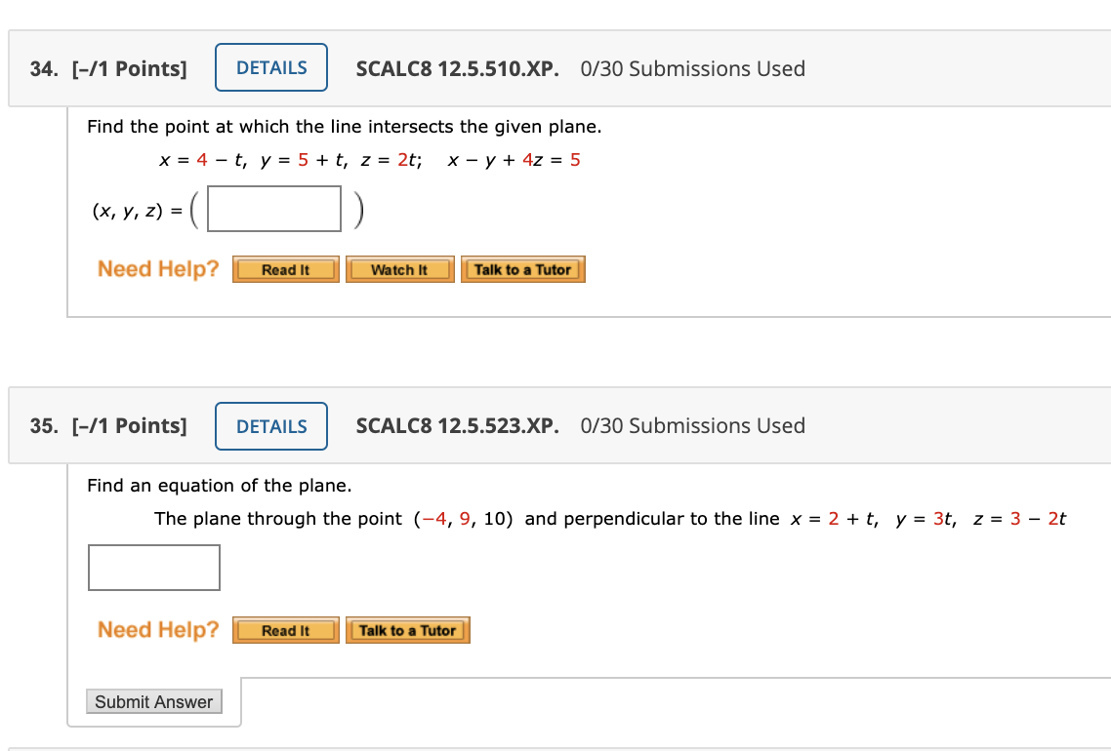
Task: Click Talk to a Tutor for problem 34
Action: click(523, 269)
